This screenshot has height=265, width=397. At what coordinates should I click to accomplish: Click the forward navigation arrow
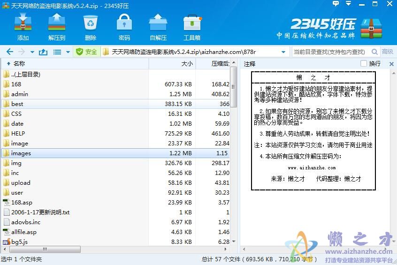click(x=22, y=52)
